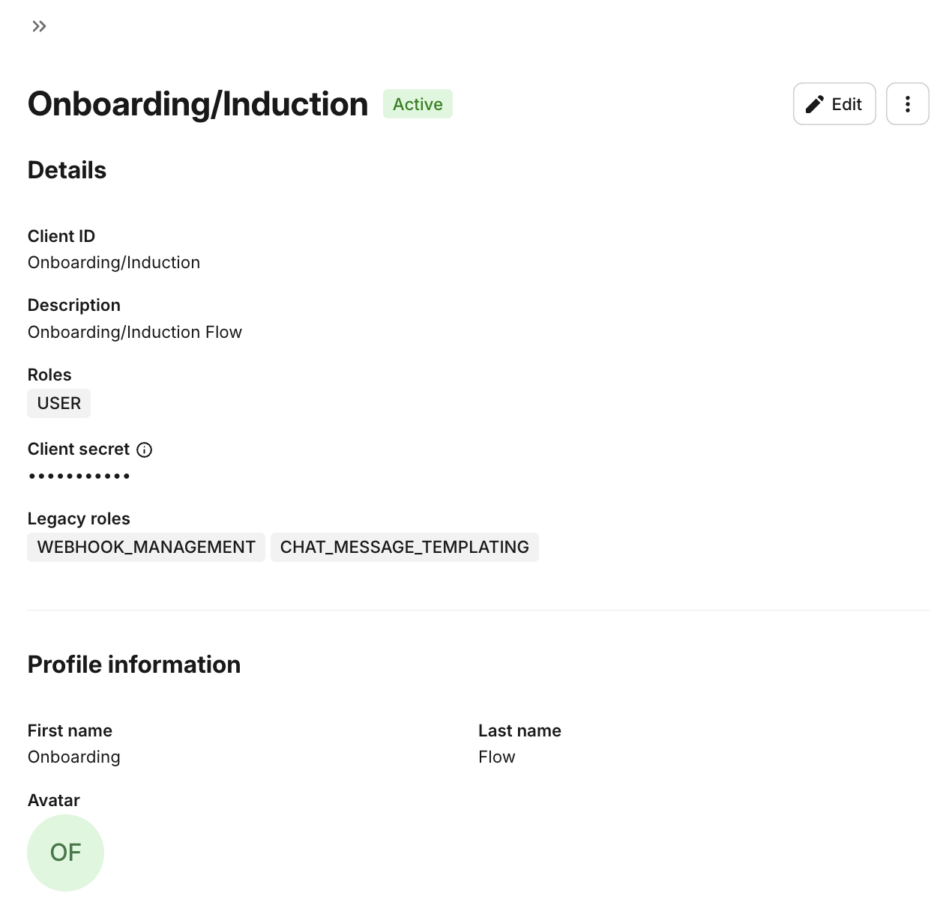This screenshot has width=949, height=923.
Task: Open the three-dot more options menu
Action: [x=907, y=104]
